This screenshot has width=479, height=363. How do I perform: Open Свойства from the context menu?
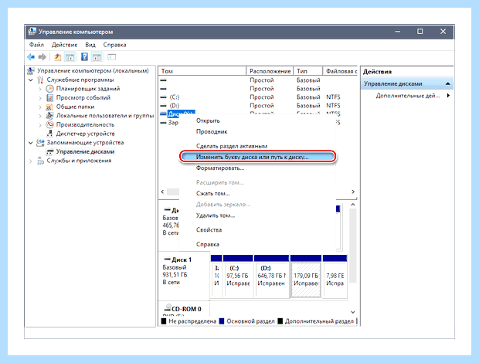(257, 229)
